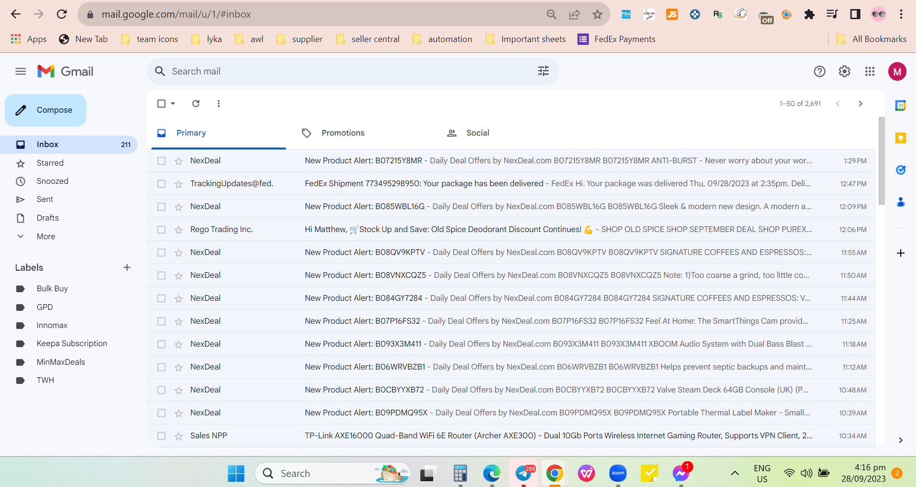916x487 pixels.
Task: Open FedEx Payments bookmark
Action: (617, 39)
